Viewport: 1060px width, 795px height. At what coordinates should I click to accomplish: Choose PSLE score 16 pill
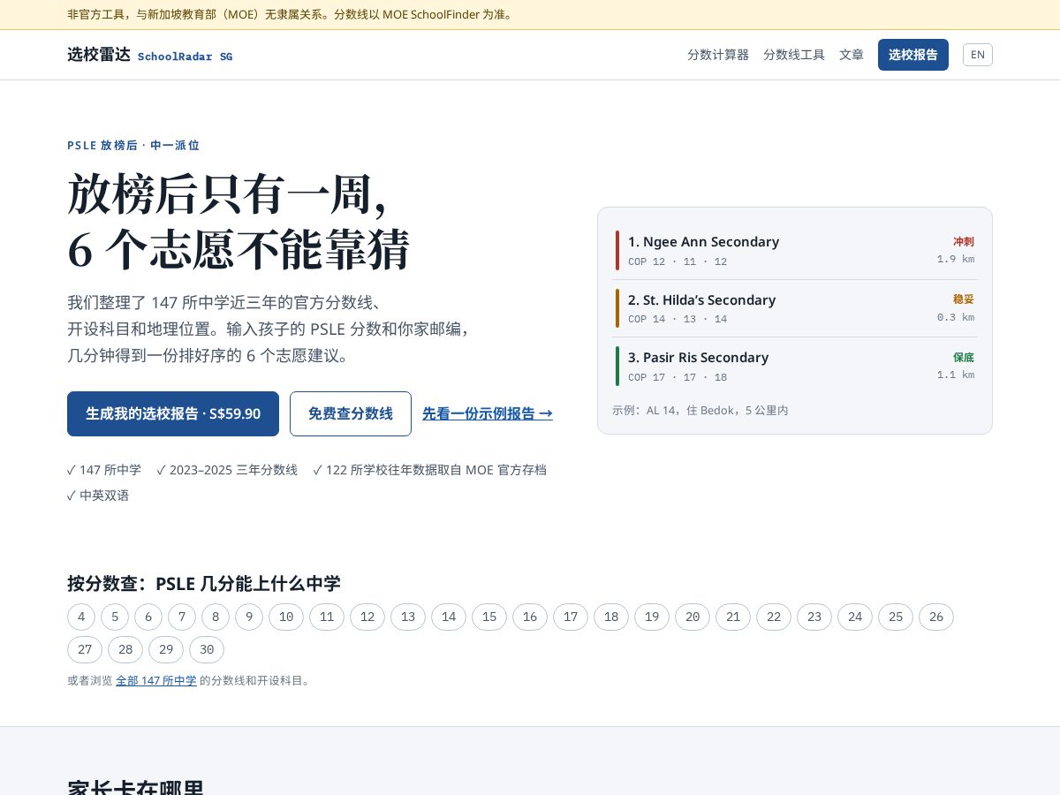(530, 617)
